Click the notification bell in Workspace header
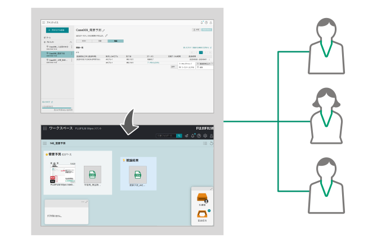The height and width of the screenshot is (243, 386). (x=192, y=136)
